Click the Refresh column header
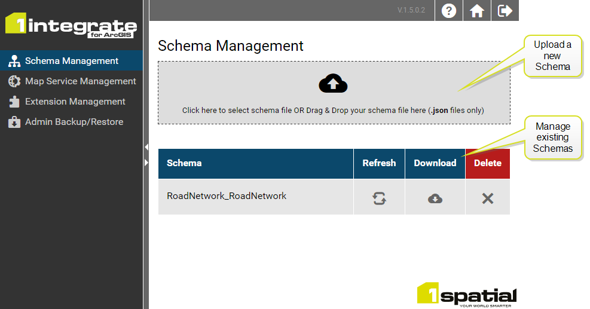Viewport: 590px width, 309px height. click(x=379, y=163)
